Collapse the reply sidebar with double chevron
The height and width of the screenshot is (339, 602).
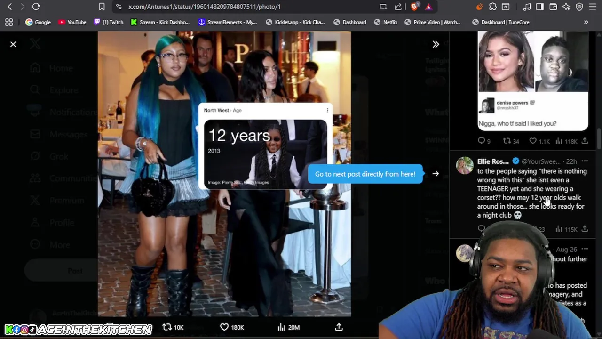pos(436,44)
